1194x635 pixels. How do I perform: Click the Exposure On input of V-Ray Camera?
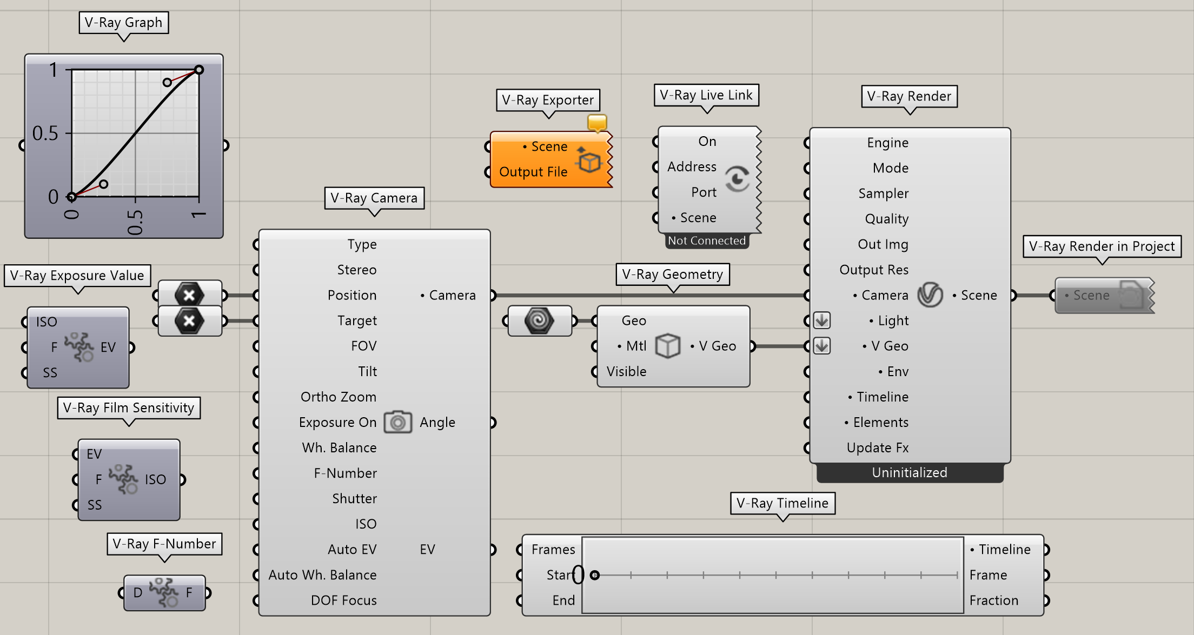tap(338, 422)
